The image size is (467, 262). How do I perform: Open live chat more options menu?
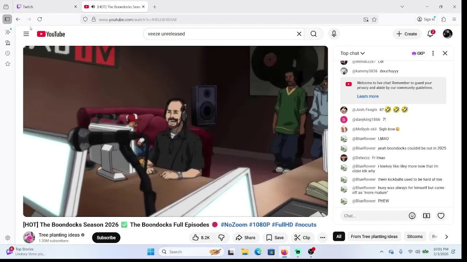[433, 53]
